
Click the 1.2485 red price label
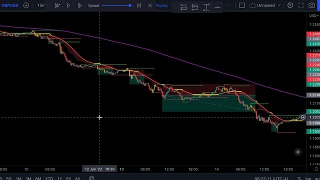click(313, 34)
